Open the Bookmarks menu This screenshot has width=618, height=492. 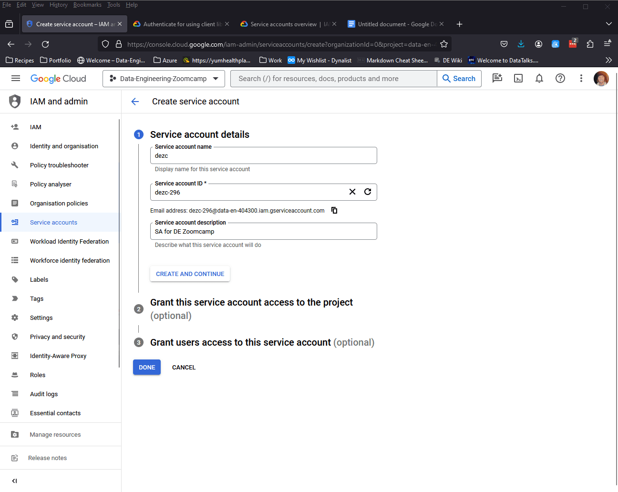87,5
